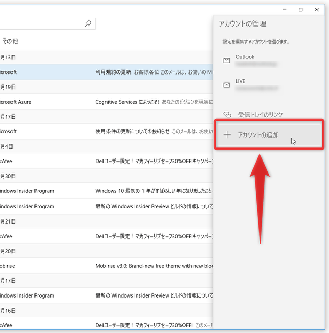The width and height of the screenshot is (329, 333).
Task: Open the 使用条件の更新についてのお知らせ email
Action: coord(107,131)
